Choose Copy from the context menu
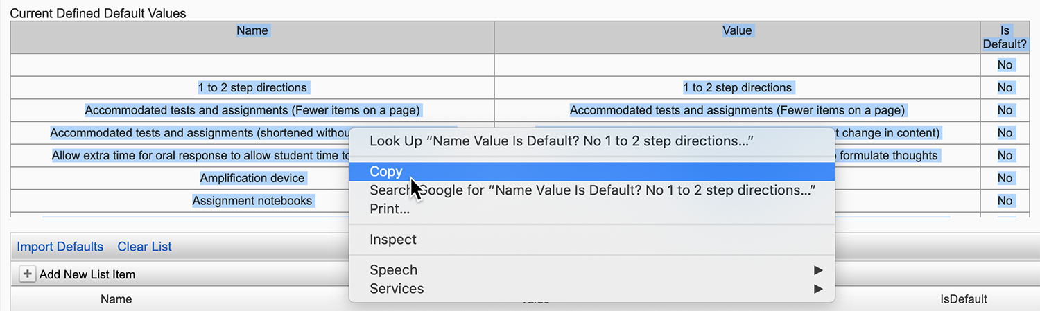This screenshot has height=311, width=1040. 386,172
